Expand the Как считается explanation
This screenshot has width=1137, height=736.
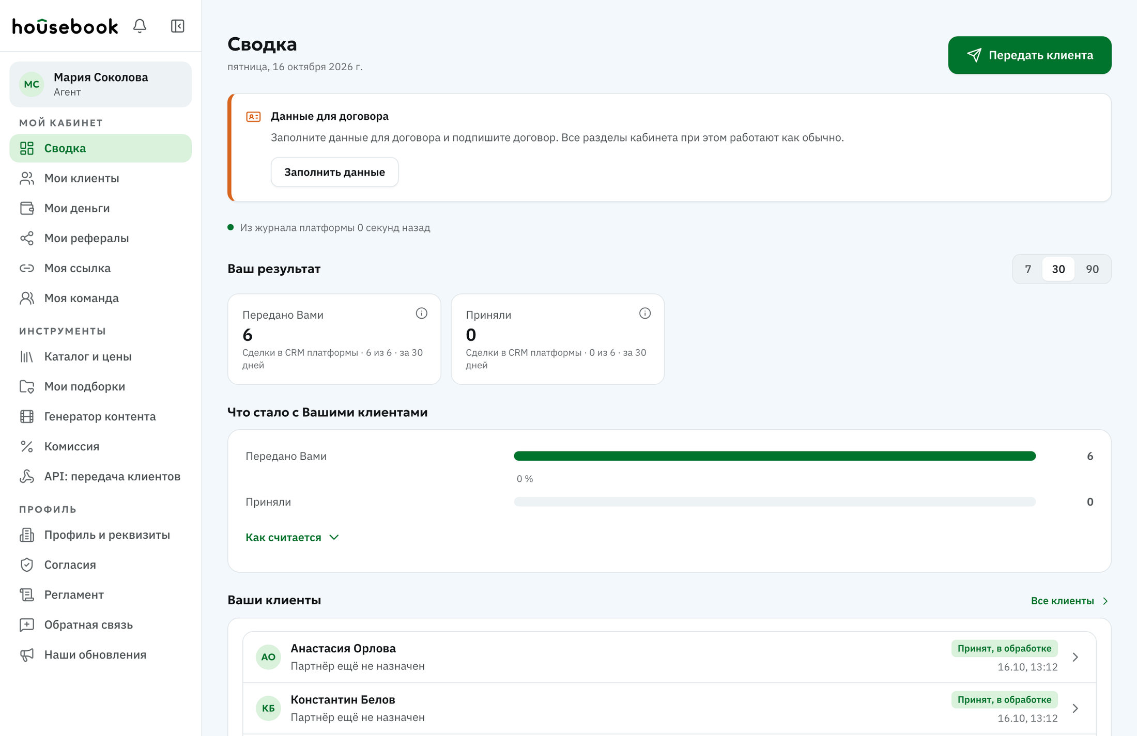292,537
